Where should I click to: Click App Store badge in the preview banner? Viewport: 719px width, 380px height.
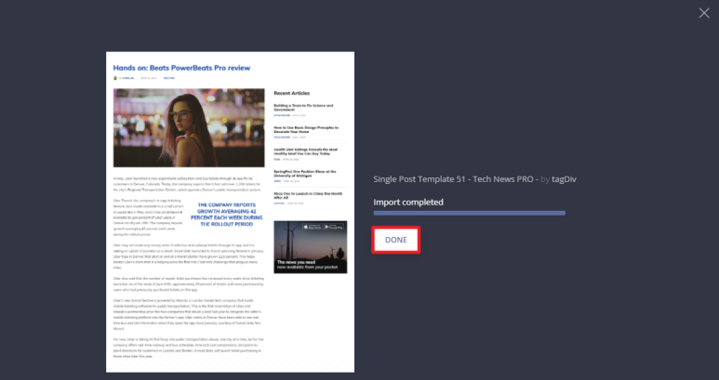(313, 227)
